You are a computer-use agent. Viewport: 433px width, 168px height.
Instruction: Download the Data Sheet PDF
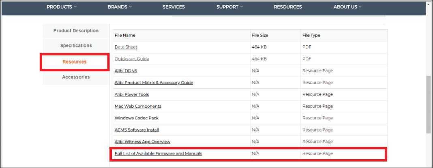[x=126, y=47]
